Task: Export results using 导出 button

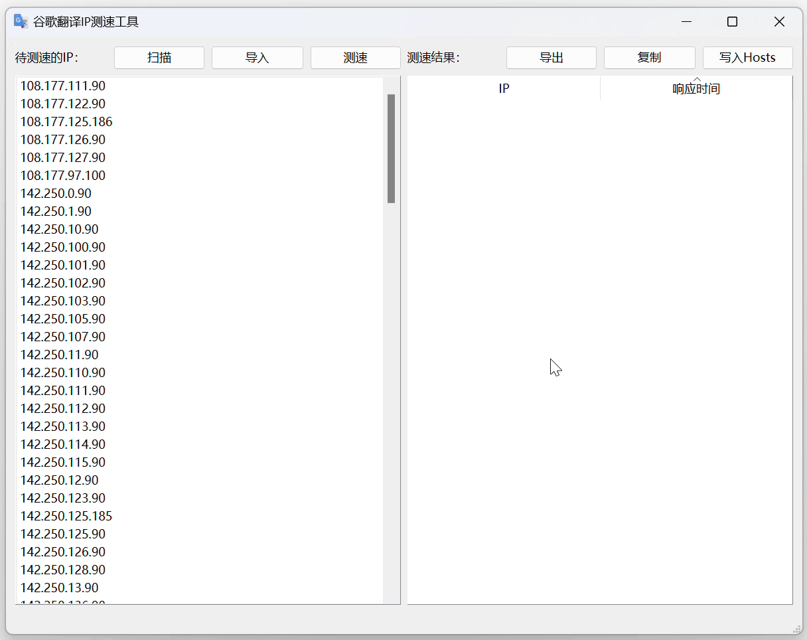Action: point(551,58)
